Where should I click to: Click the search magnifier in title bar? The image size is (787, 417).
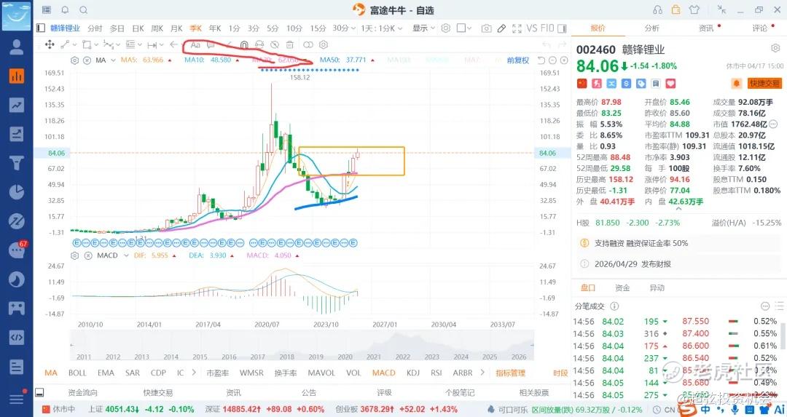[x=84, y=10]
